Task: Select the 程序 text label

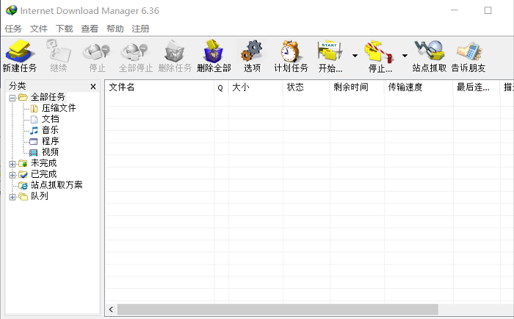Action: point(51,141)
